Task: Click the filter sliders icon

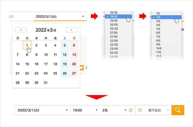Action: [x=140, y=110]
